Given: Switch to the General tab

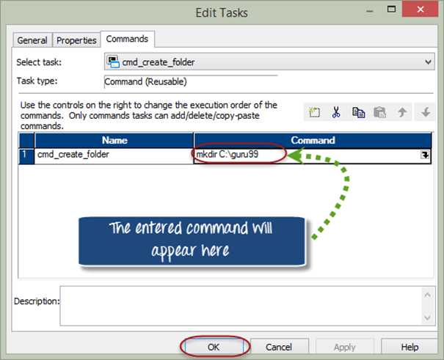Looking at the screenshot, I should (33, 40).
